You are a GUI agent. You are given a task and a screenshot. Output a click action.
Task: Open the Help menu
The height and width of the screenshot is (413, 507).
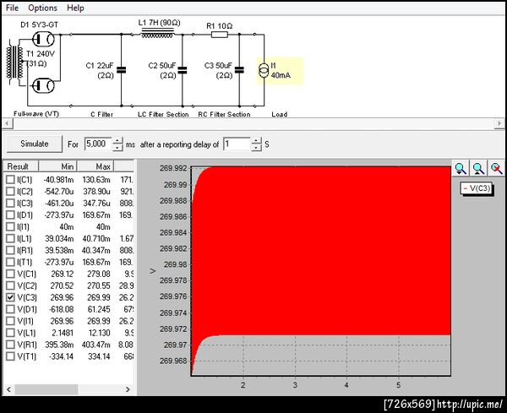click(x=75, y=8)
